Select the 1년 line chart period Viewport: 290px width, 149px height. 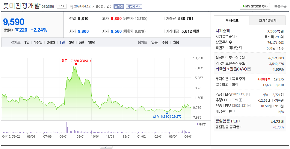pyautogui.click(x=62, y=43)
